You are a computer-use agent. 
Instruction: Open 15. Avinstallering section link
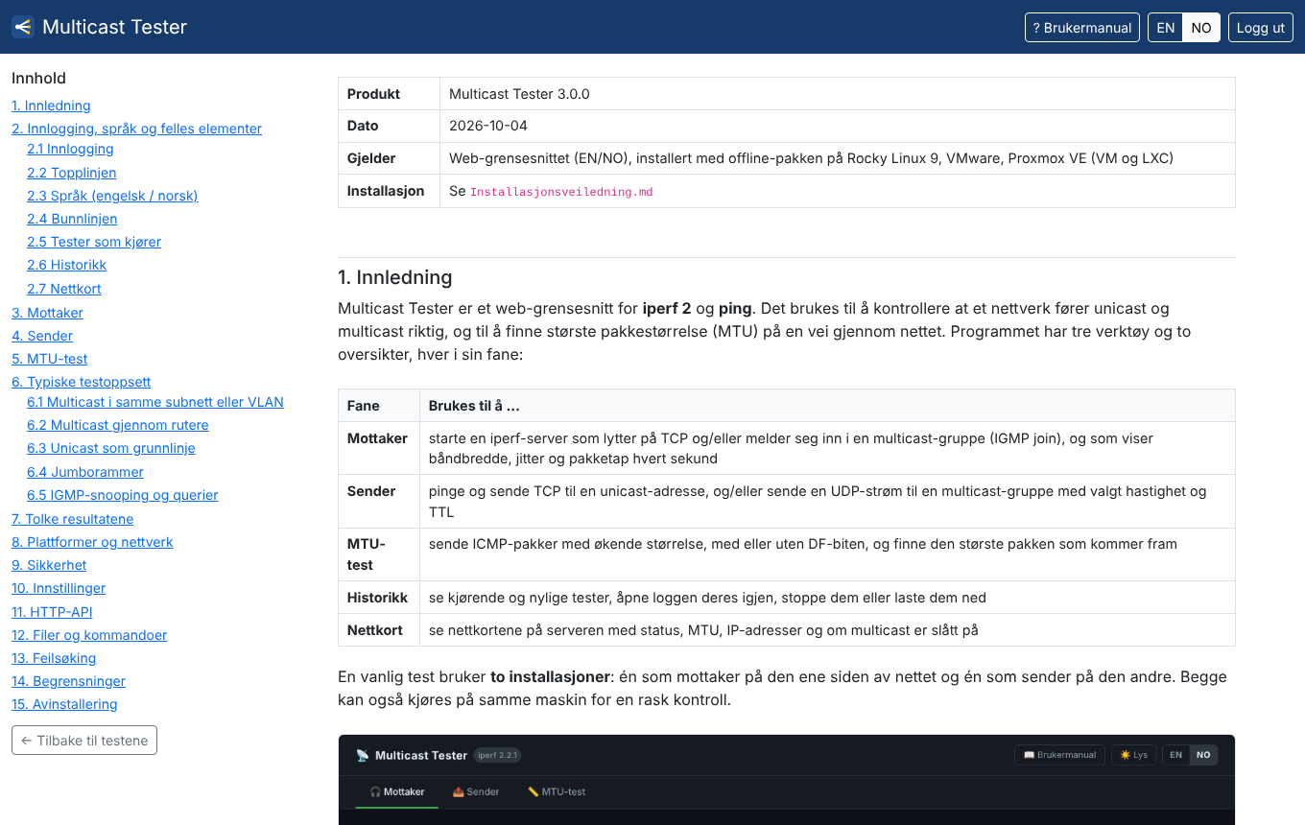[64, 704]
